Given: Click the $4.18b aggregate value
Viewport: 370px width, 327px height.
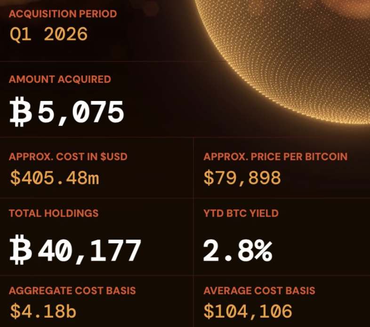Looking at the screenshot, I should point(43,311).
